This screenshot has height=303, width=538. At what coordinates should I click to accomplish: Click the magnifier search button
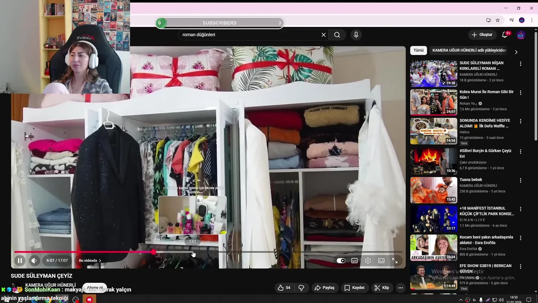click(337, 35)
